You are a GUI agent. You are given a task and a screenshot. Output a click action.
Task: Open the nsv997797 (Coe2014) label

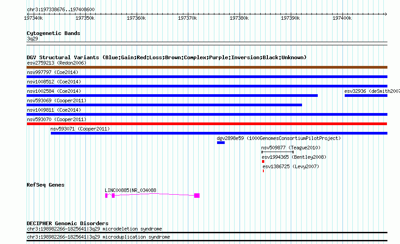[x=53, y=72]
